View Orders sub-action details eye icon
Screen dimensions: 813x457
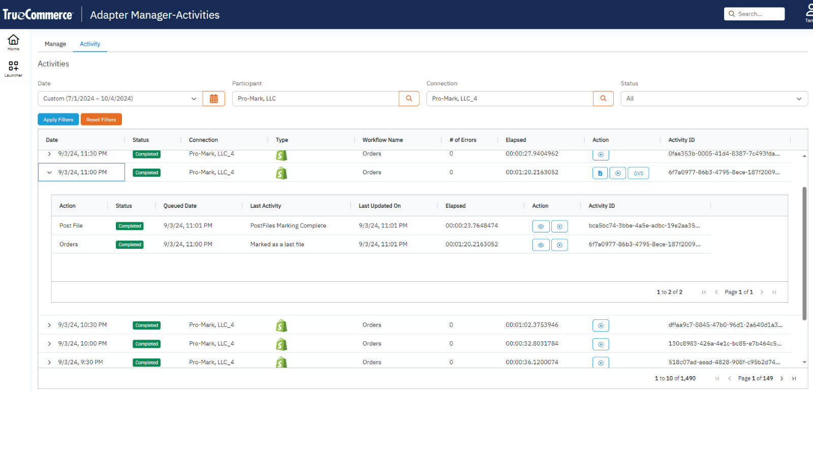541,245
